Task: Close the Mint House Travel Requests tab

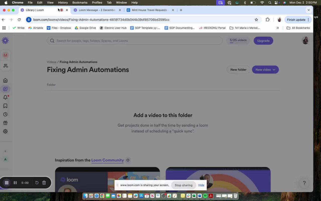Action: click(173, 10)
